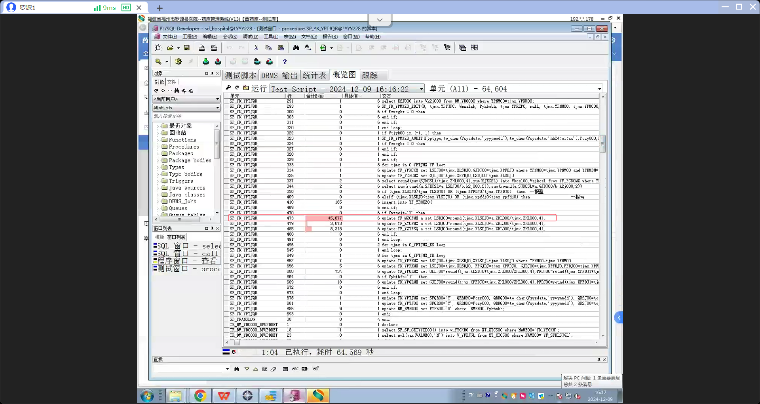Click the Print icon in the toolbar
The image size is (760, 404).
202,48
